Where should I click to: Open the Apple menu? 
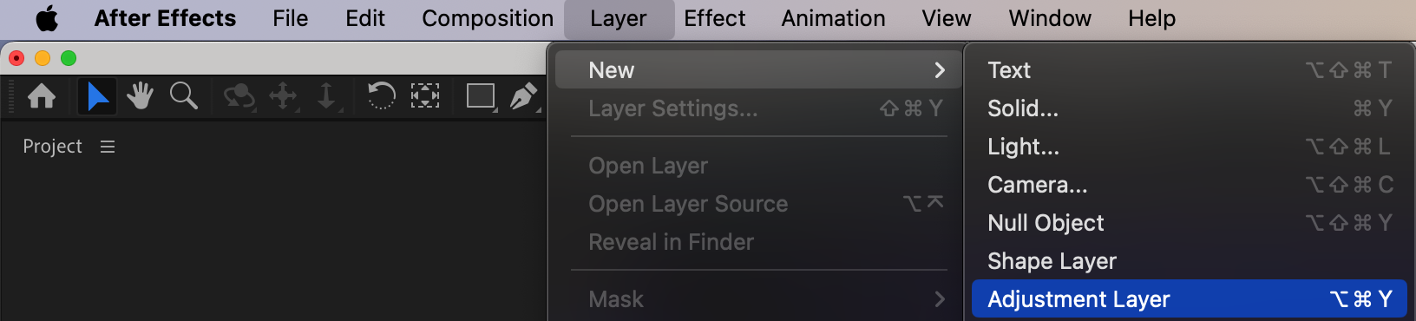tap(47, 18)
